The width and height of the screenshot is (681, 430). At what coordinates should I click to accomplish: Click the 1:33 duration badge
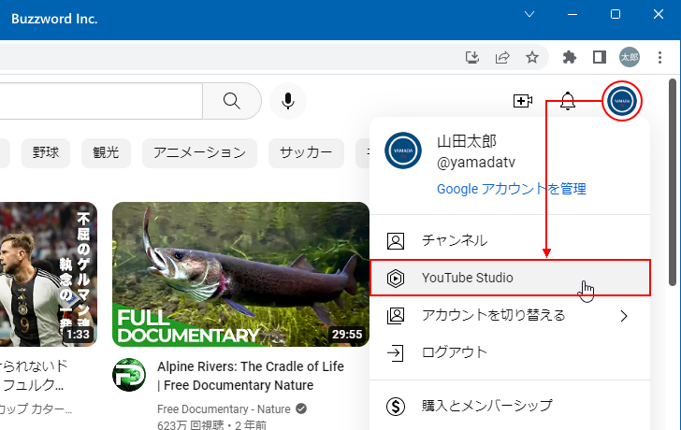tap(79, 334)
